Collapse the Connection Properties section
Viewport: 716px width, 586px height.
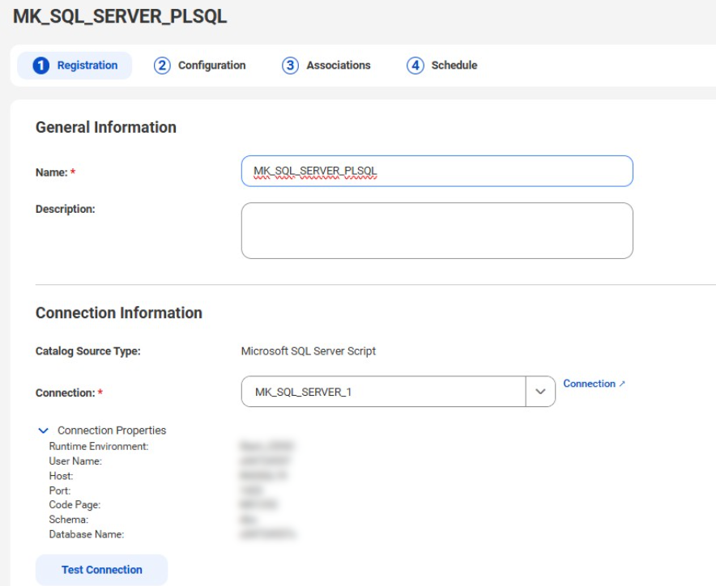click(44, 431)
